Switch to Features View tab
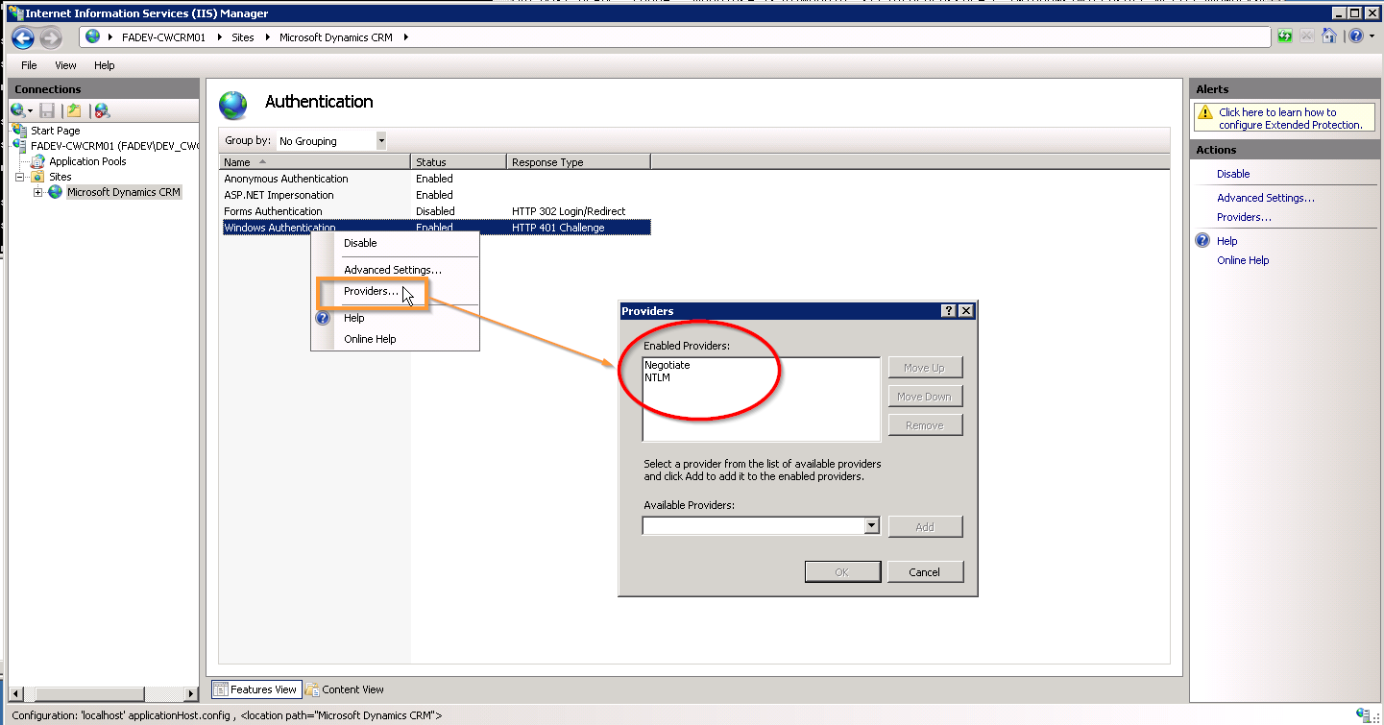 (x=255, y=689)
